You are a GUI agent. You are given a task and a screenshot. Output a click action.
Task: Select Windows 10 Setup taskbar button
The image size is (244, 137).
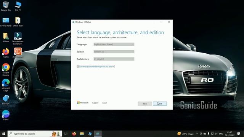98,134
